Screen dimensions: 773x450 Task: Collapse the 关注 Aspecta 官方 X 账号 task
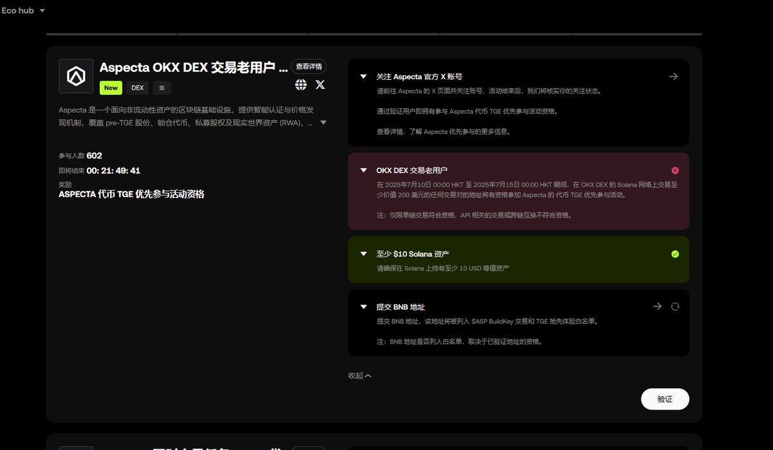tap(363, 77)
